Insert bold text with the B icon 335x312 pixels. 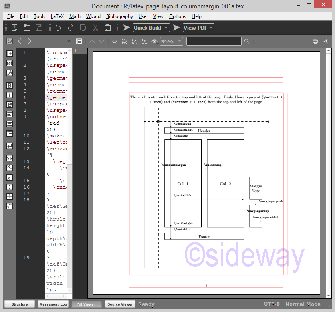10,85
